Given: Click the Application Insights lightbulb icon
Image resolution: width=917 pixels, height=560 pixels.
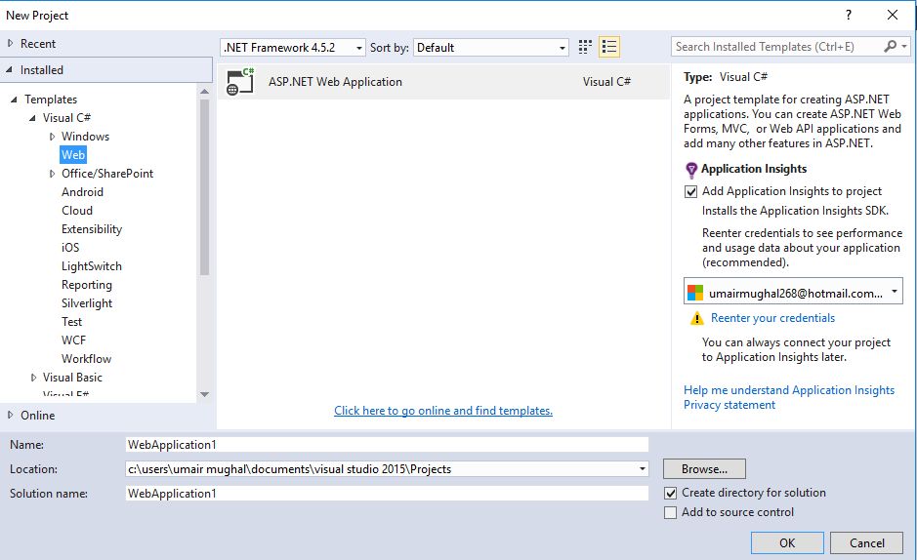Looking at the screenshot, I should [x=691, y=170].
